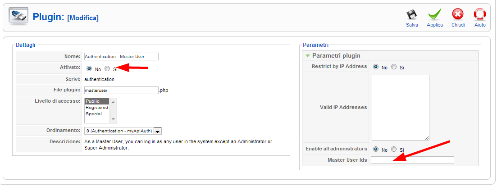Select No for Attivato
This screenshot has height=186, width=497.
[89, 68]
